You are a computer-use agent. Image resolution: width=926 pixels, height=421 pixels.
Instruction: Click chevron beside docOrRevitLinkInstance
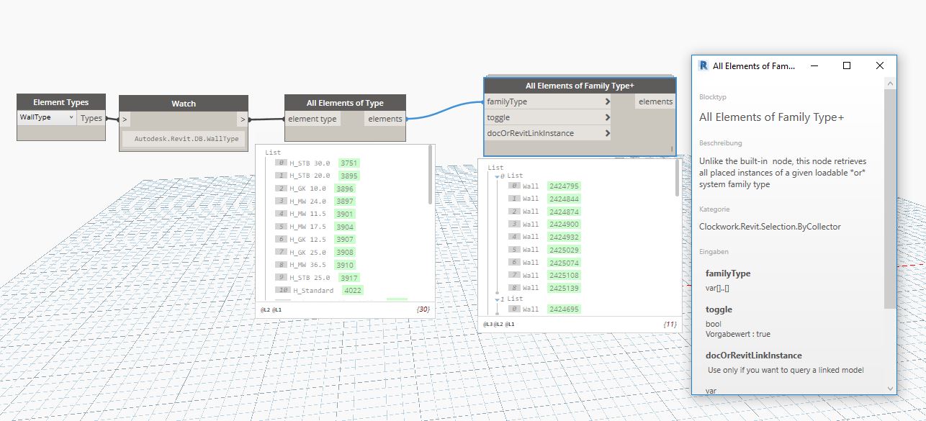click(608, 133)
